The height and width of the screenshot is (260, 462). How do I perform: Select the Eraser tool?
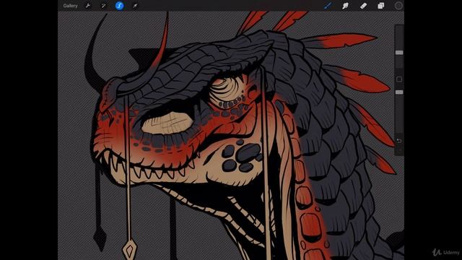coord(363,6)
